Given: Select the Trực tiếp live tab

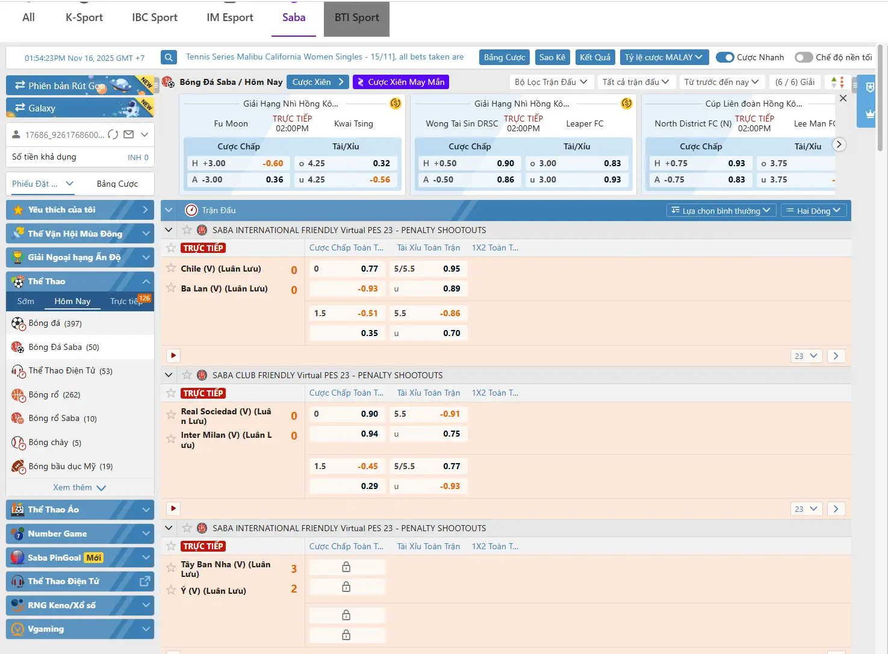Looking at the screenshot, I should coord(126,301).
